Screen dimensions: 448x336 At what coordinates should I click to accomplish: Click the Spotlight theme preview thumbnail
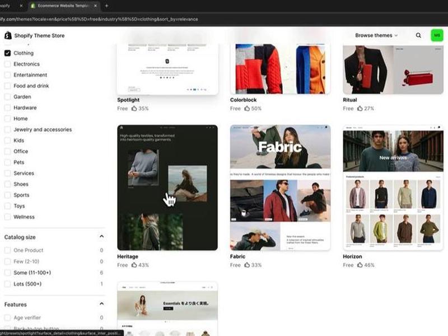coord(167,69)
